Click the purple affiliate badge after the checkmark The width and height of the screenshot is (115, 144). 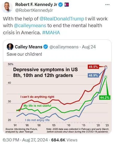point(66,5)
